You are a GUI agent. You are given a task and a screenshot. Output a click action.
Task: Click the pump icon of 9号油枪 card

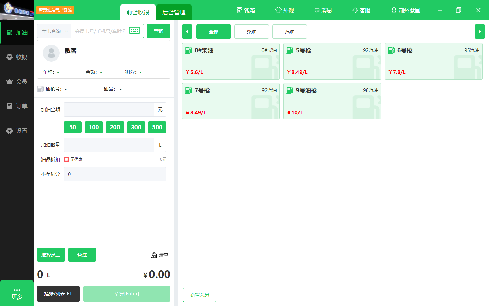coord(290,90)
